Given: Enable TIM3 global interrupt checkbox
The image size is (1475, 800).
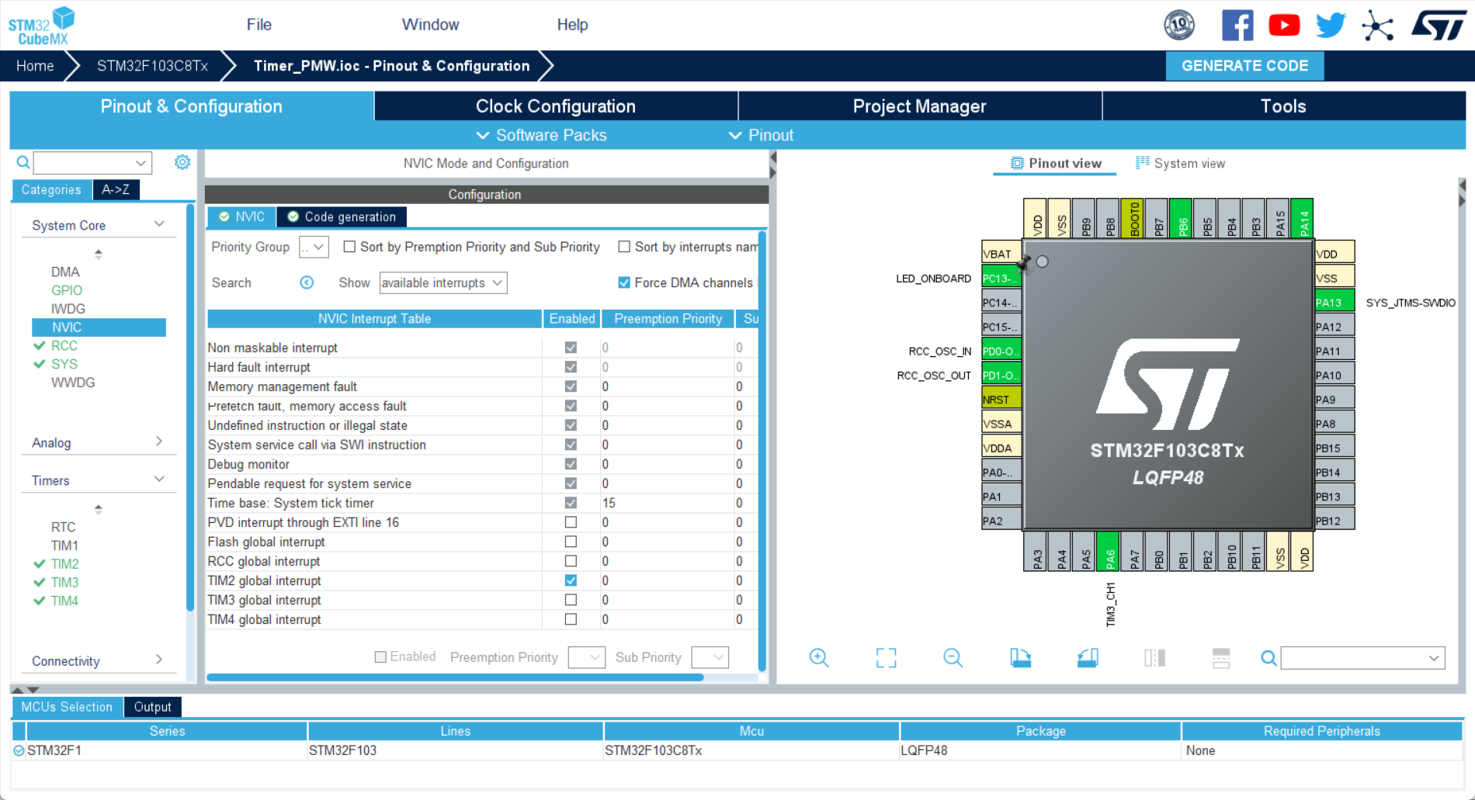Looking at the screenshot, I should coord(571,600).
